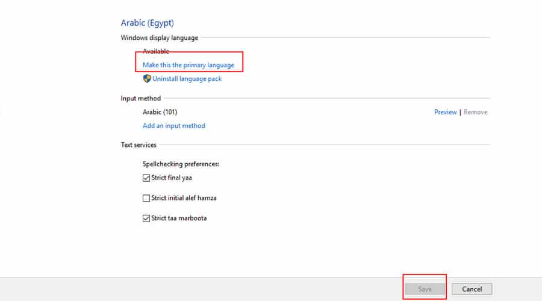Click the Windows display language section label
This screenshot has width=542, height=301.
(159, 38)
